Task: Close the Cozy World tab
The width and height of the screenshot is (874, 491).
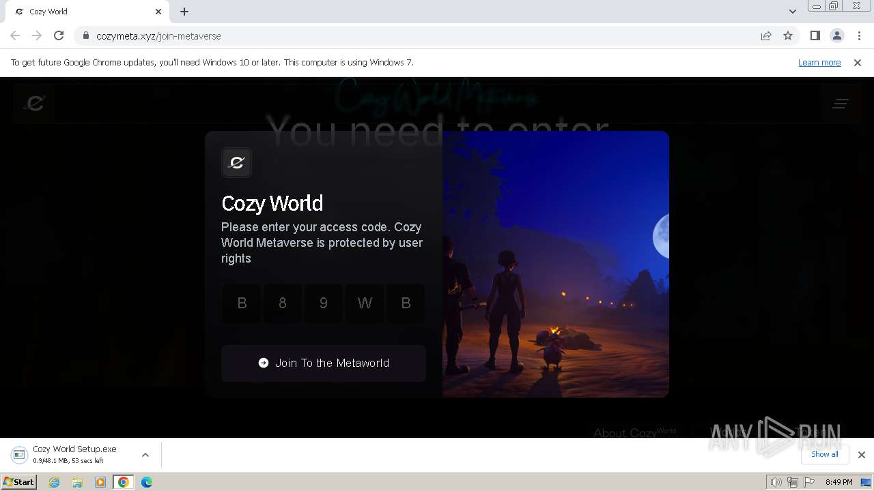Action: pos(158,12)
